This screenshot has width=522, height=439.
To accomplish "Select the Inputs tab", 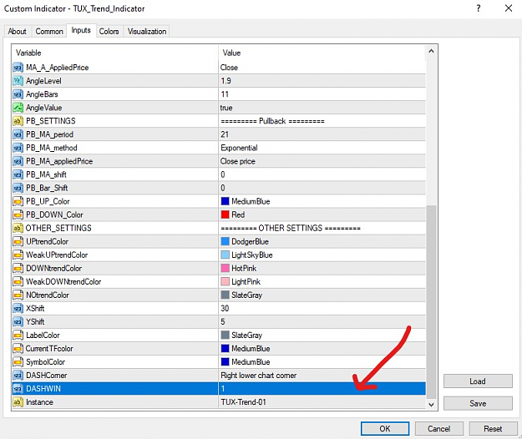I will pyautogui.click(x=81, y=30).
